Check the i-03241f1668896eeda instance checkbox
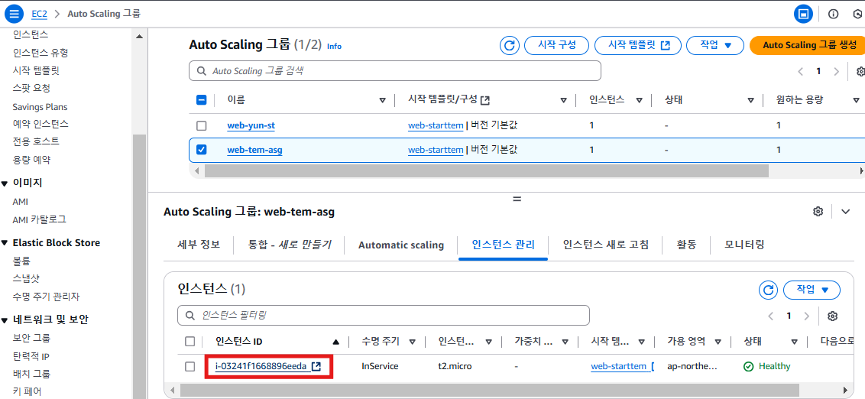Screen dimensions: 865x399 [190, 366]
